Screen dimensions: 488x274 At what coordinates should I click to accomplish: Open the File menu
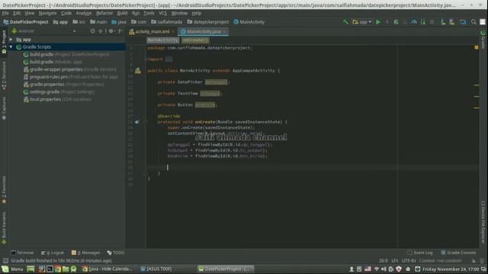point(5,13)
